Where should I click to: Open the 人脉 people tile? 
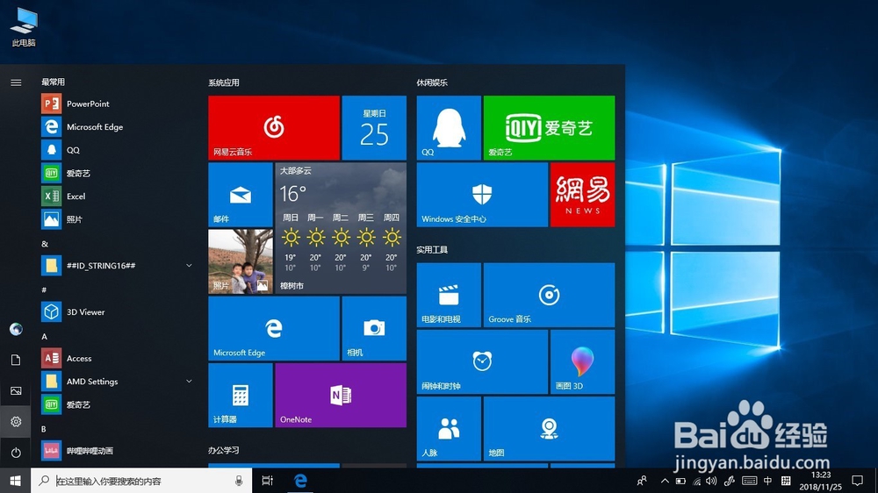(449, 429)
